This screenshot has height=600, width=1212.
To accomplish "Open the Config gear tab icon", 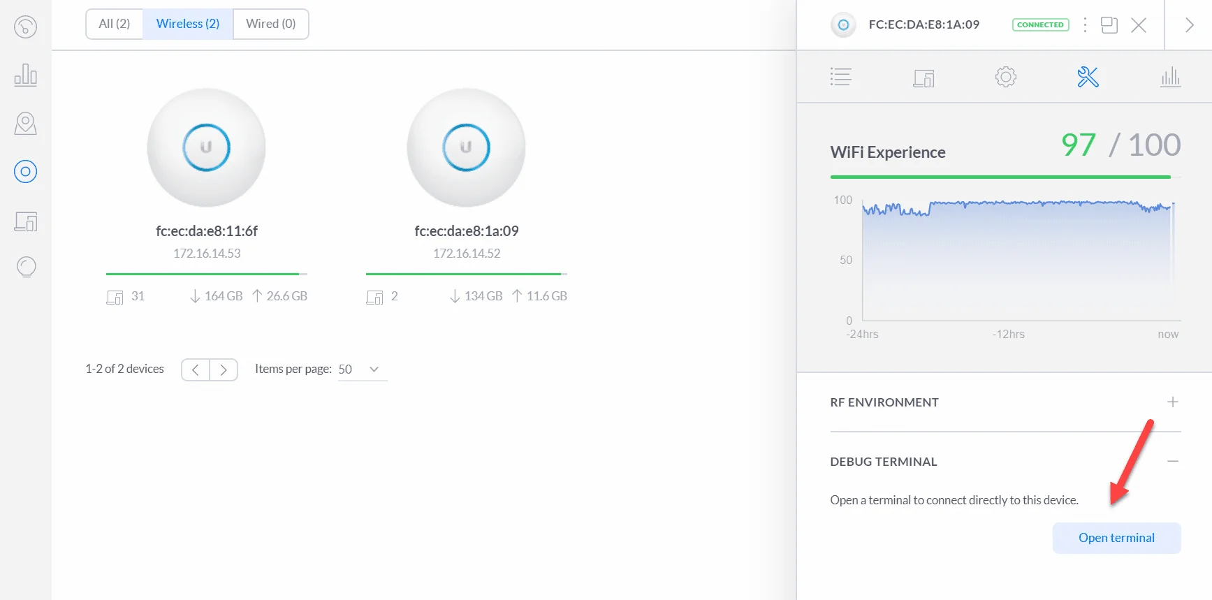I will click(x=1005, y=77).
